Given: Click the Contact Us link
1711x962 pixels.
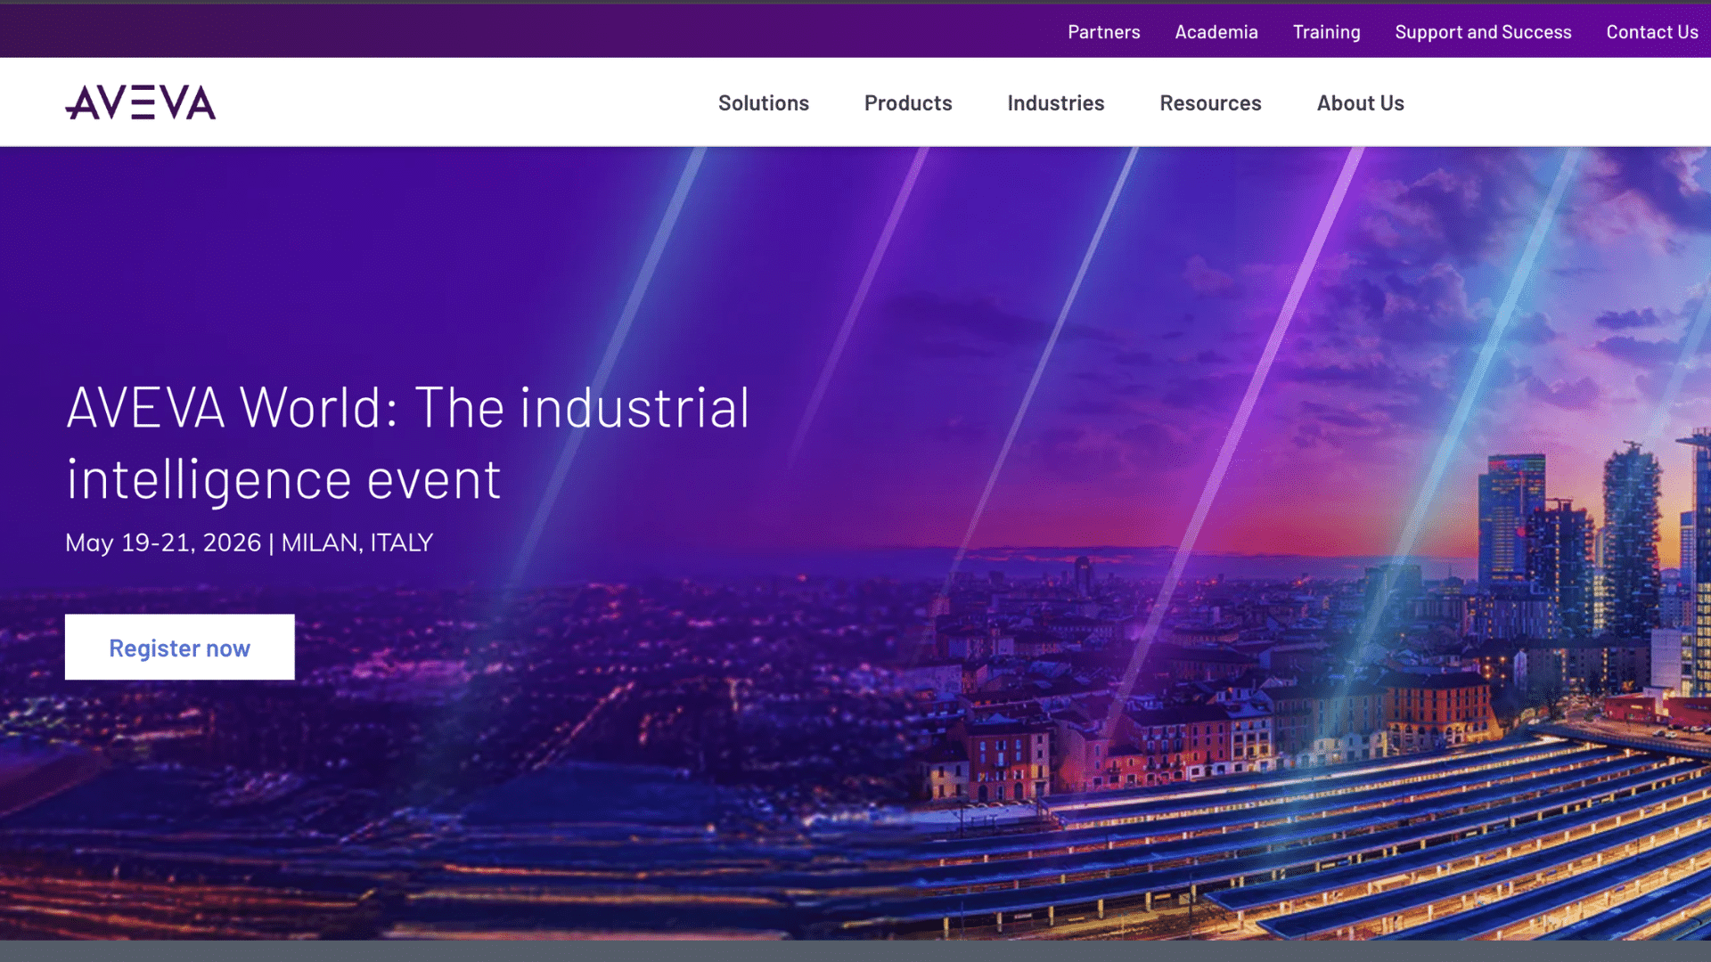Looking at the screenshot, I should pyautogui.click(x=1652, y=32).
